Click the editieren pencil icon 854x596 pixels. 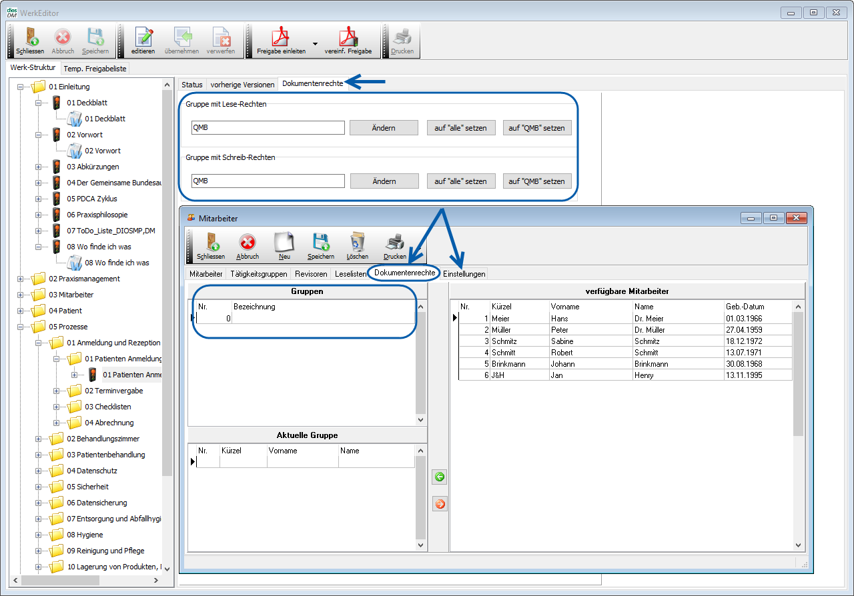click(x=143, y=37)
